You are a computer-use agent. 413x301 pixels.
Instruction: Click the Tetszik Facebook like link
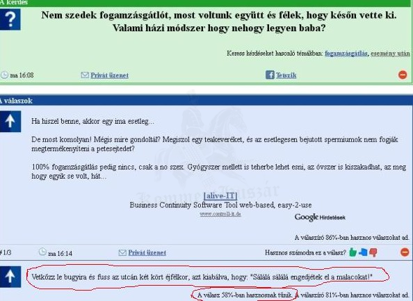pyautogui.click(x=286, y=75)
